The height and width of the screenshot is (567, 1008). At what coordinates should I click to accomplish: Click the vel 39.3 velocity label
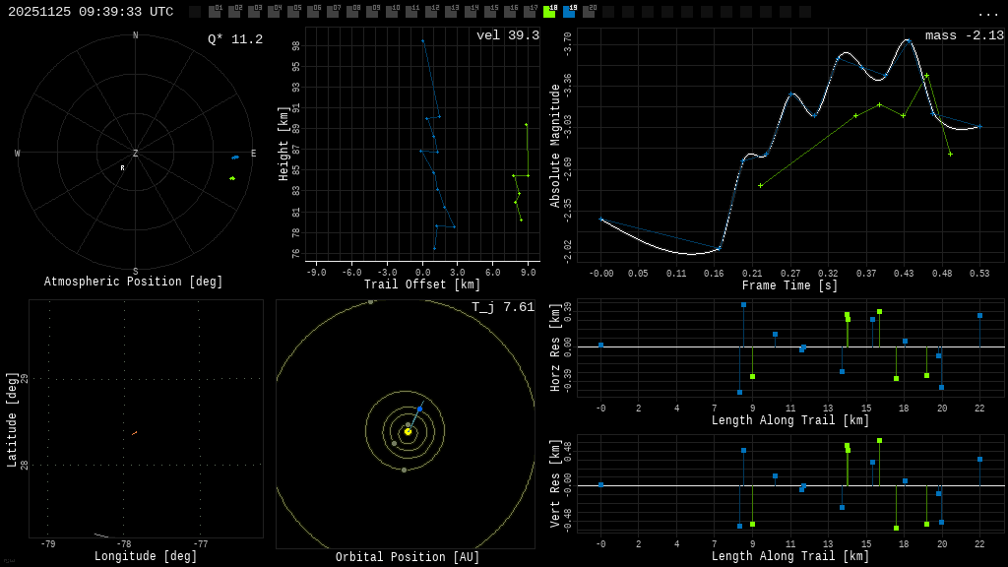[508, 35]
